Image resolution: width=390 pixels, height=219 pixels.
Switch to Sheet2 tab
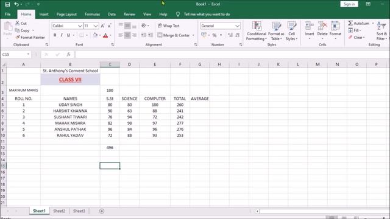pyautogui.click(x=59, y=211)
